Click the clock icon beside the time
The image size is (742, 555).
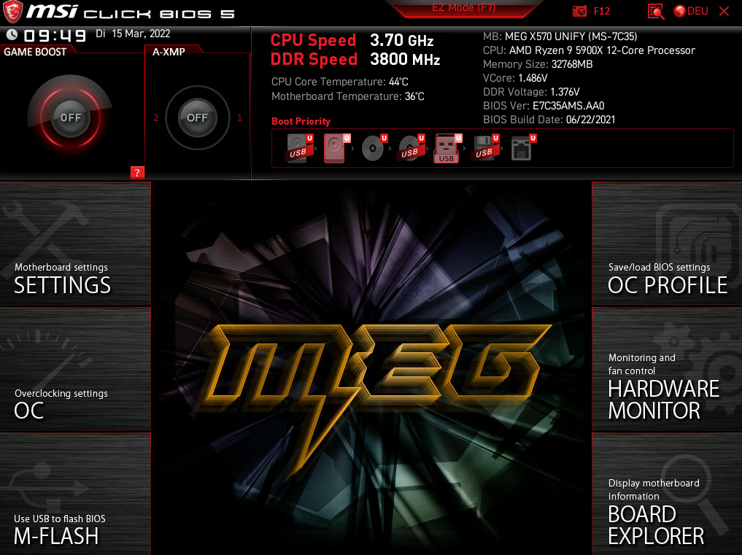tap(12, 34)
